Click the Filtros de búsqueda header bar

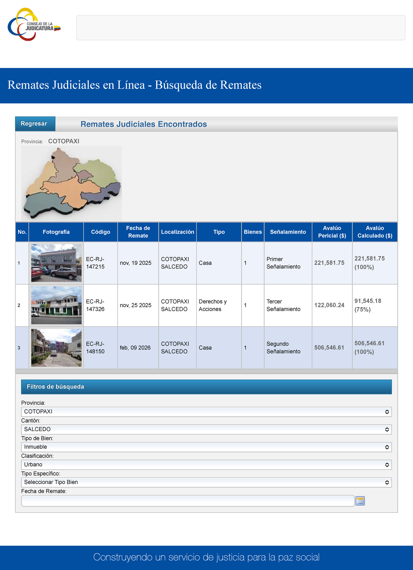pos(206,387)
